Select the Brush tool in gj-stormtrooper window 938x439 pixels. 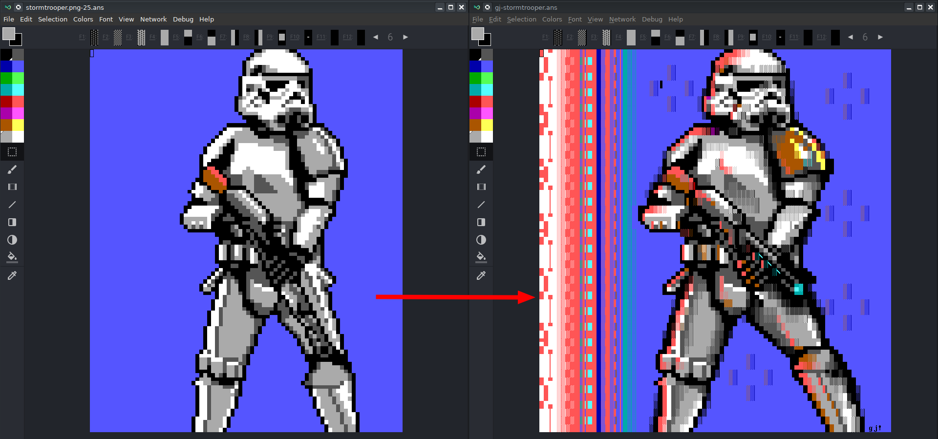coord(481,169)
